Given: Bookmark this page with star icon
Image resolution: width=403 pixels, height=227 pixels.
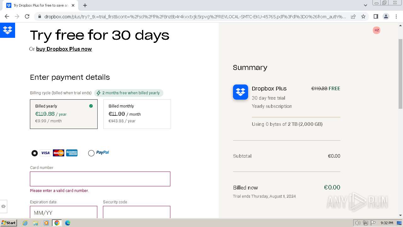Looking at the screenshot, I should 363,16.
